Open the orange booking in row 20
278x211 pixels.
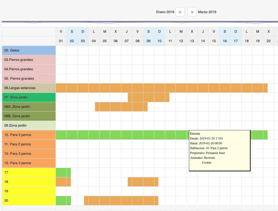tap(121, 200)
